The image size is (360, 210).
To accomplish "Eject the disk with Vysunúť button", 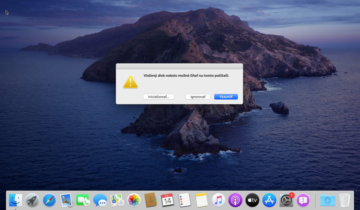I will click(x=226, y=97).
